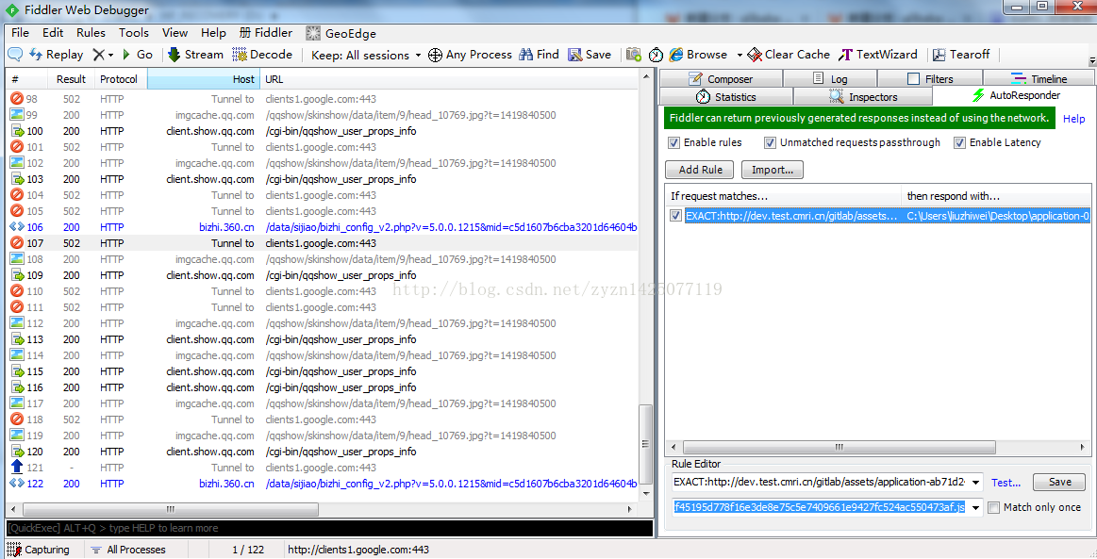Expand the response file path dropdown

(x=975, y=508)
